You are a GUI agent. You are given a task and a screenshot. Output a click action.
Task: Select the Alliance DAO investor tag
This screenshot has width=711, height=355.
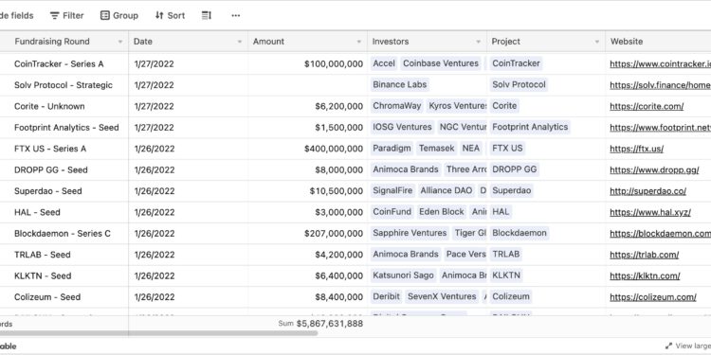pyautogui.click(x=447, y=190)
